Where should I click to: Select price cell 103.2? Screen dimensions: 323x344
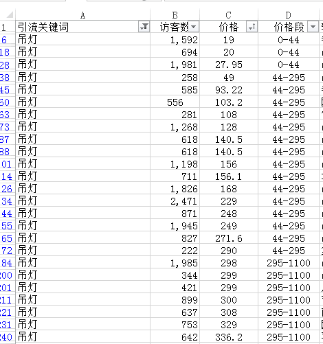[229, 102]
